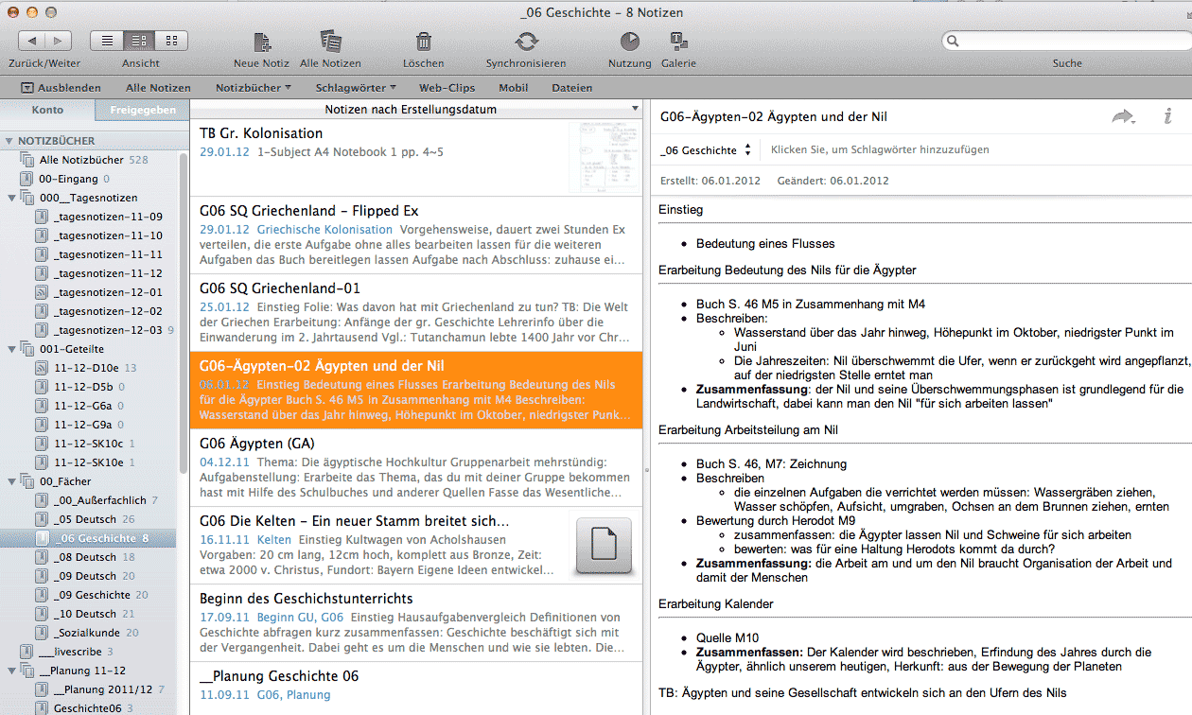The height and width of the screenshot is (715, 1192).
Task: Open the Nutzung usage icon
Action: click(629, 42)
